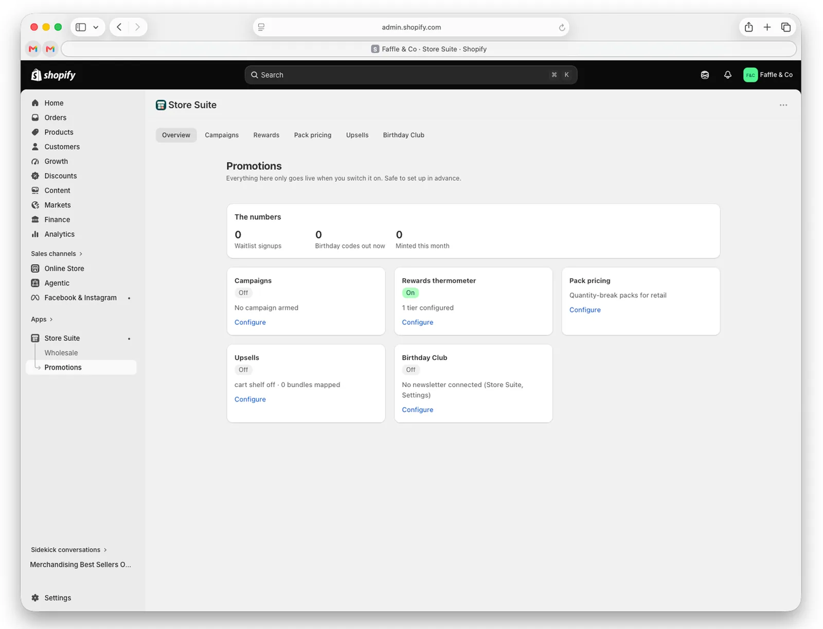823x629 pixels.
Task: Click the admin.shopify.com address bar
Action: 410,27
